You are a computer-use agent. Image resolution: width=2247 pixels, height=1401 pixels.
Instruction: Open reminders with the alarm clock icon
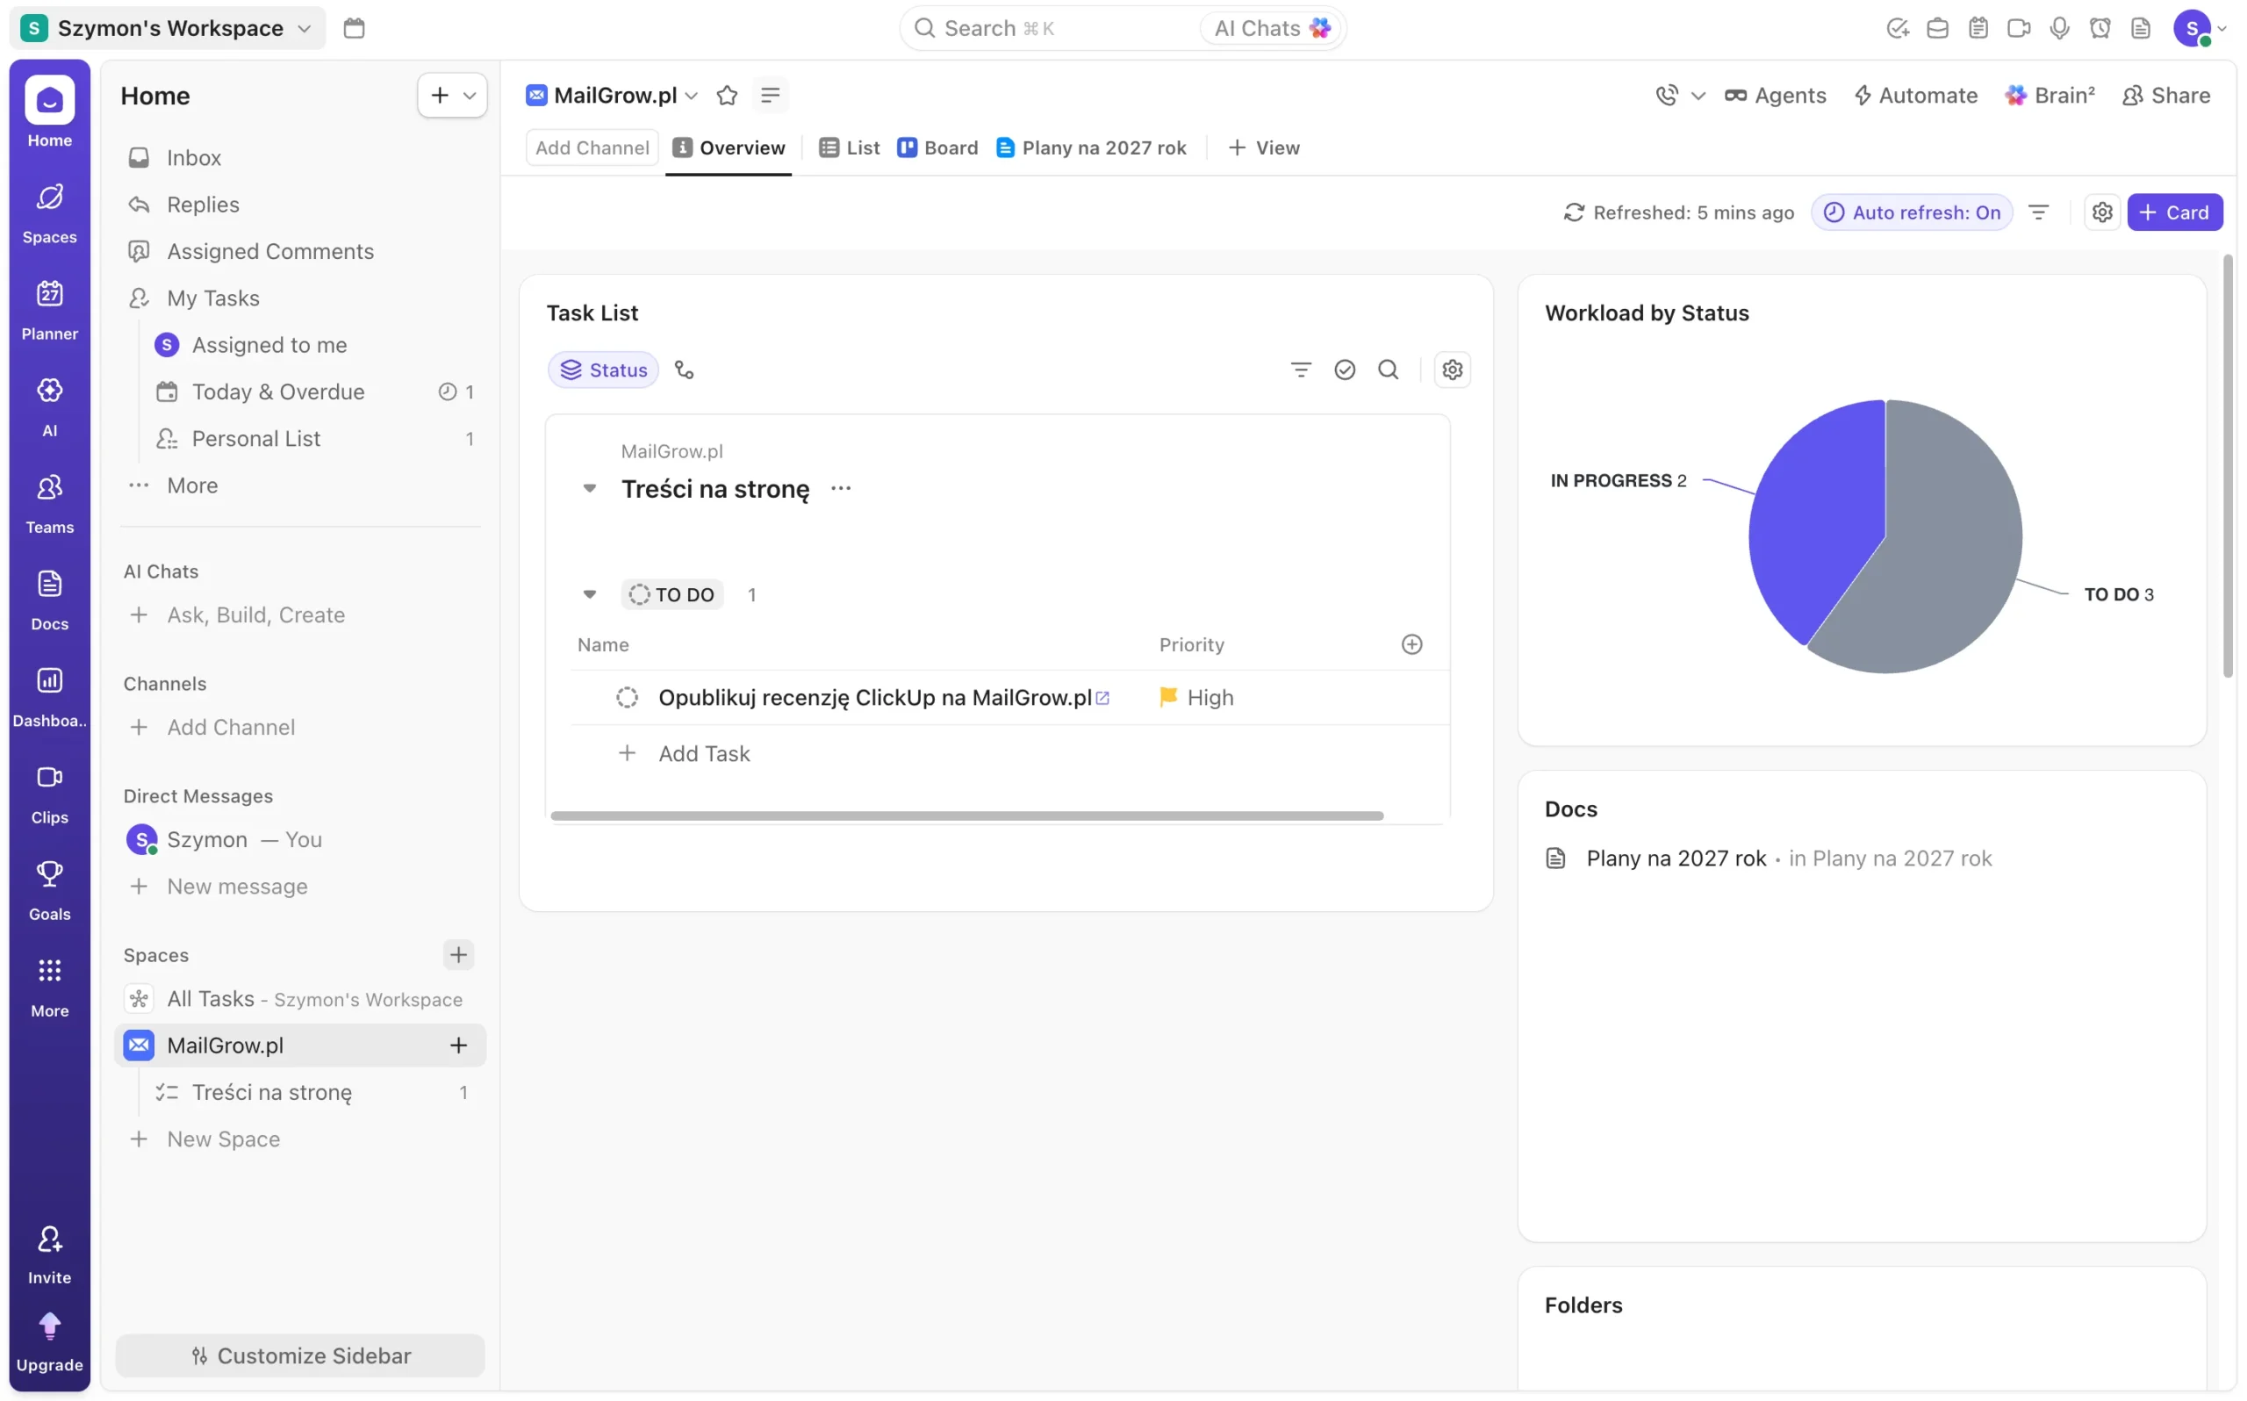pyautogui.click(x=2100, y=28)
